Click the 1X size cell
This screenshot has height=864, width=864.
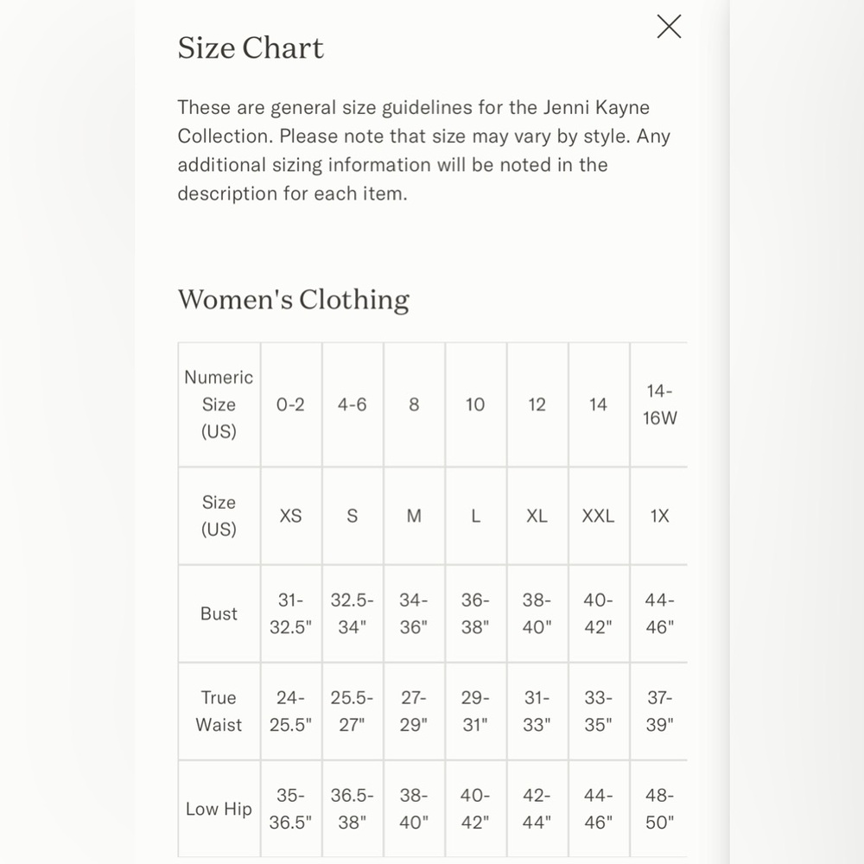point(659,516)
